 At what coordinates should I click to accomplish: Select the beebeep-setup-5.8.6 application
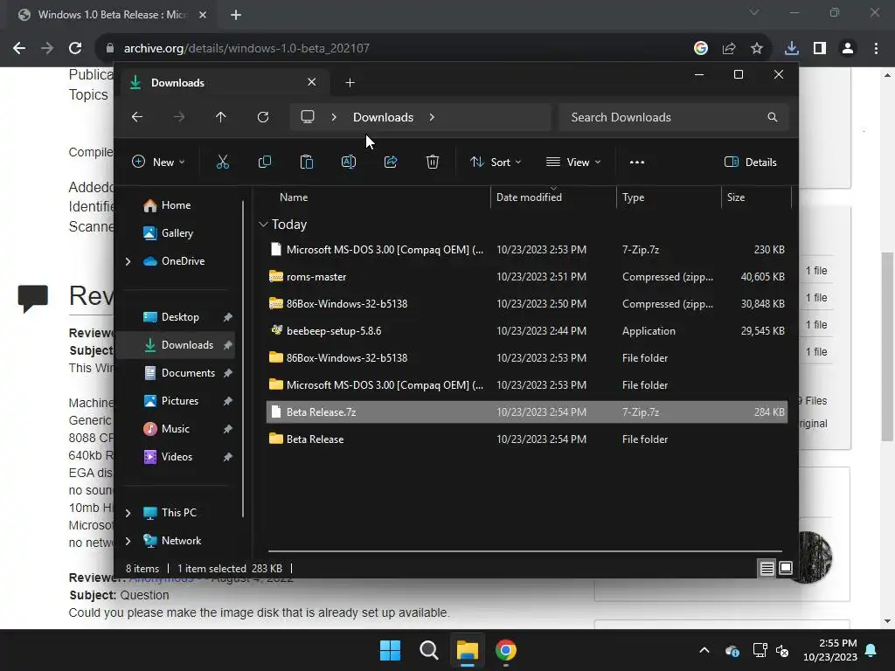[x=526, y=331]
